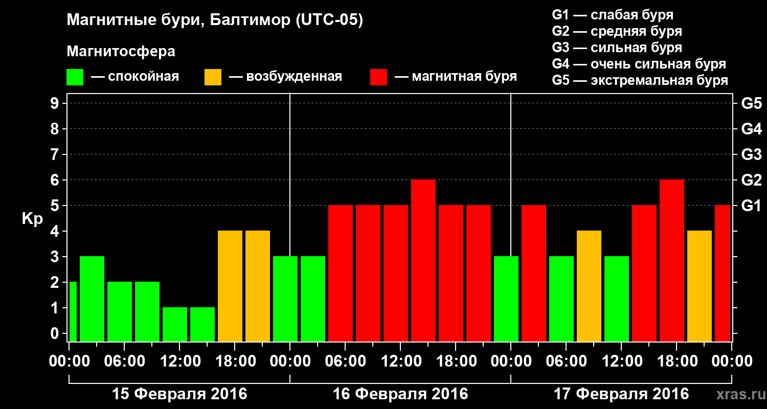767x409 pixels.
Task: Click the orange 'возбужденная' legend swatch
Action: coord(213,77)
